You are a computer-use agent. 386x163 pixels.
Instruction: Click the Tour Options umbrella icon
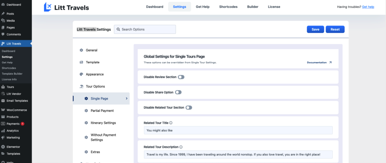tap(81, 86)
